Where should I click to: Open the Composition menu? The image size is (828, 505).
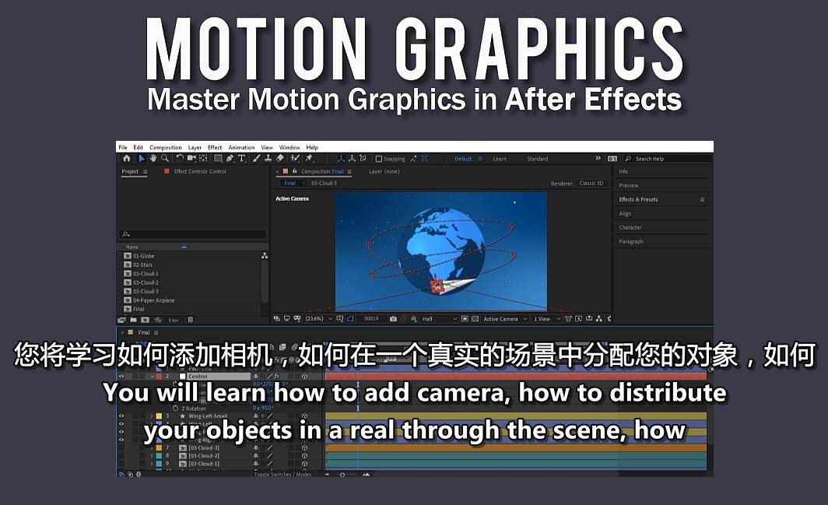(x=165, y=147)
